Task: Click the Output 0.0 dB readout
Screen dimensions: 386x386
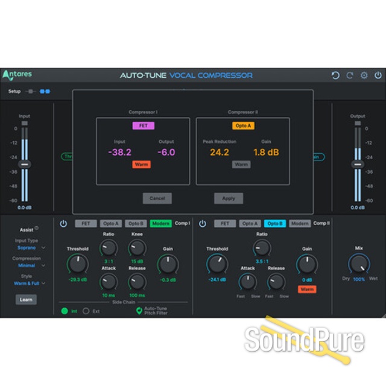Action: click(x=358, y=207)
